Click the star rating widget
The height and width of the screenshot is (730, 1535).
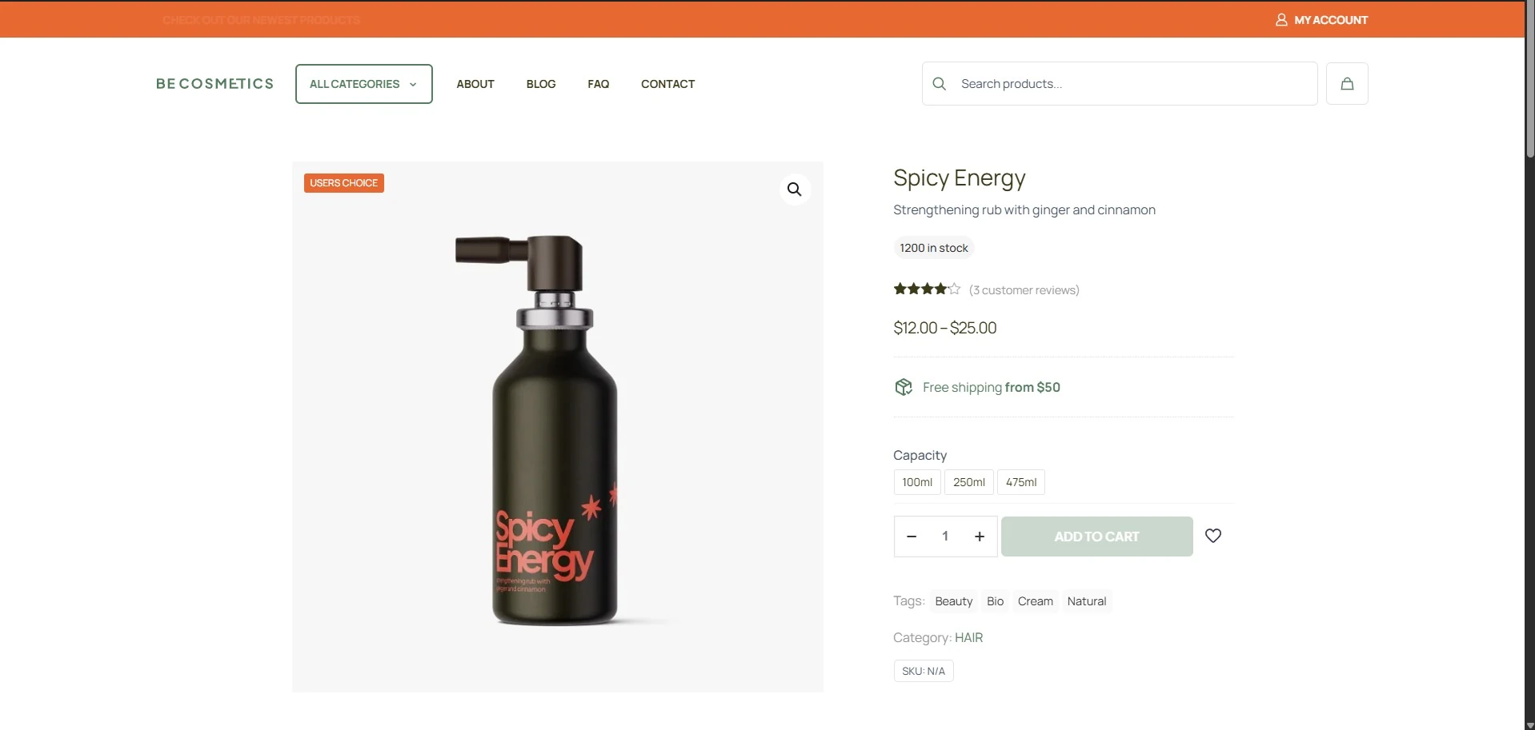[x=927, y=289]
